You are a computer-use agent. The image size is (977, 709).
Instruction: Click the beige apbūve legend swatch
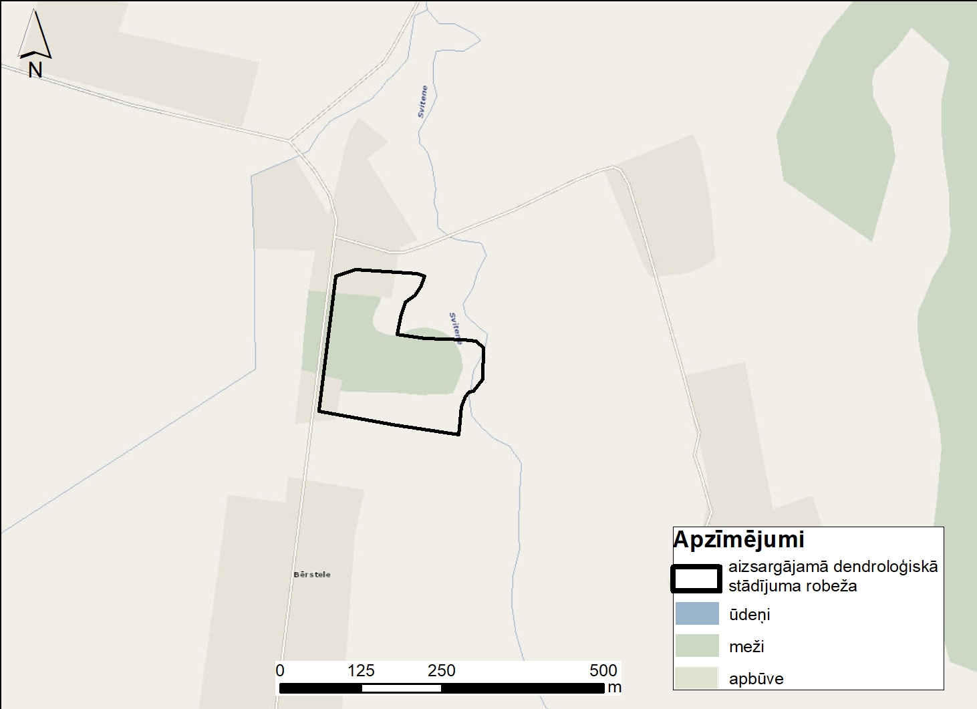pos(696,678)
